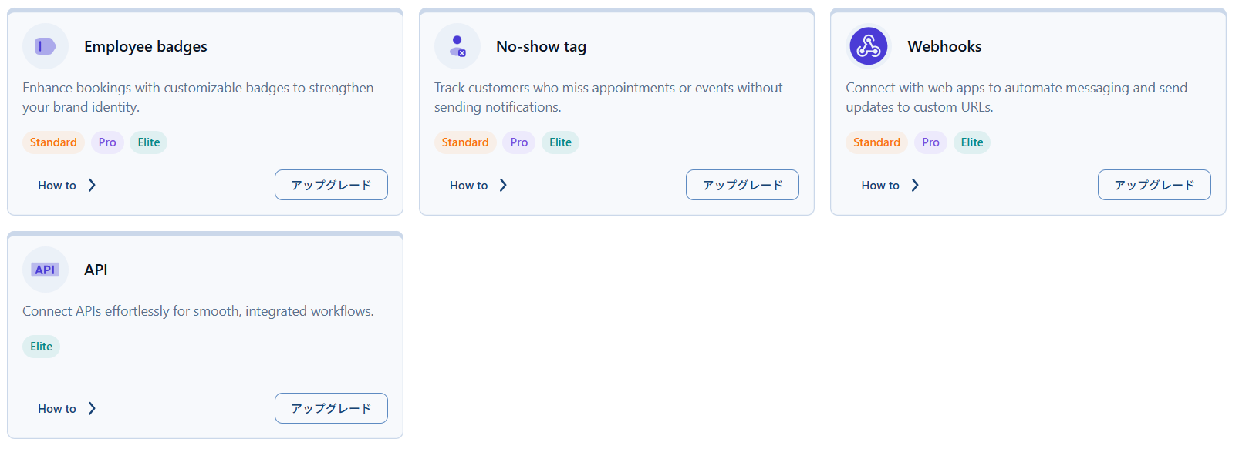Viewport: 1239px width, 449px height.
Task: Click the No-show tag person icon
Action: pyautogui.click(x=457, y=46)
